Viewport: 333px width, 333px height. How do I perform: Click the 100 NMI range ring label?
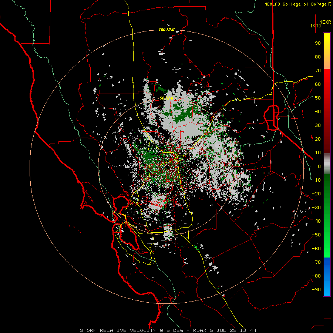pos(166,30)
